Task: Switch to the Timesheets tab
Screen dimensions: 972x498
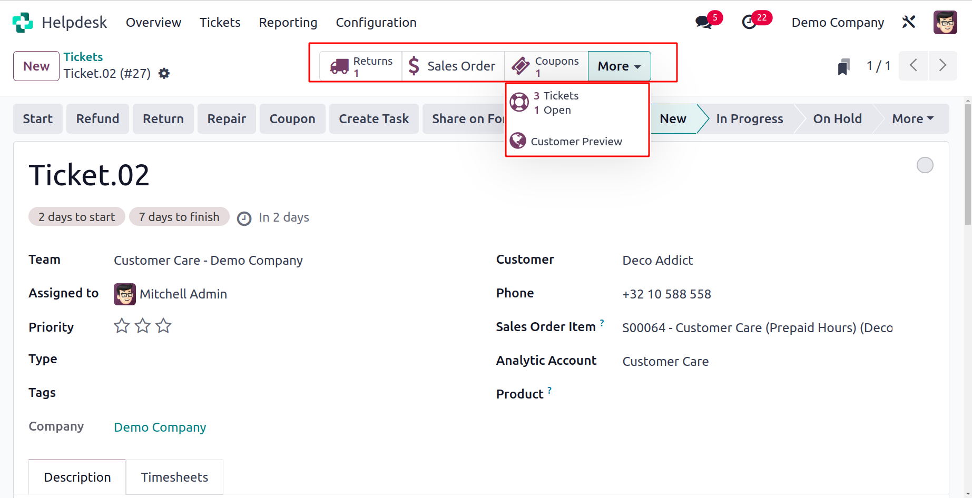Action: tap(174, 477)
